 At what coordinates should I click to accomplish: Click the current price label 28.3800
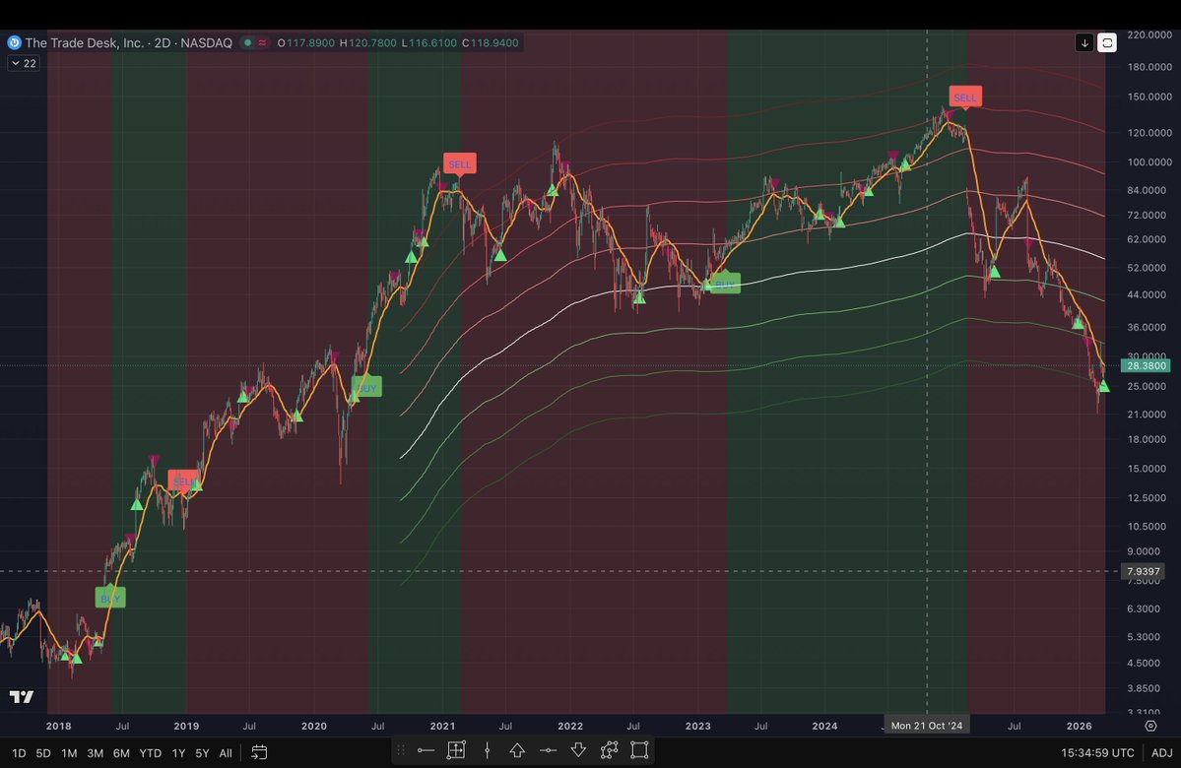[x=1145, y=366]
